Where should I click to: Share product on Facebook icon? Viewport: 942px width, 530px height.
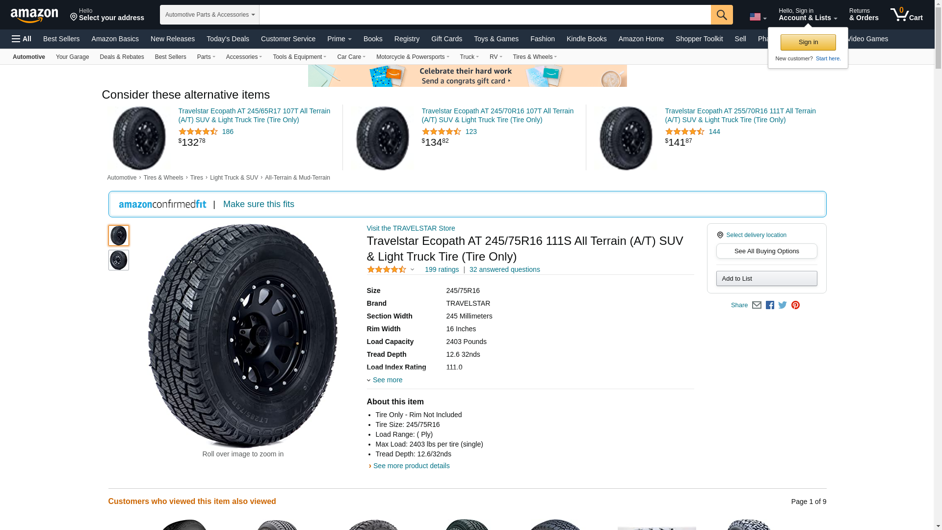pos(770,305)
